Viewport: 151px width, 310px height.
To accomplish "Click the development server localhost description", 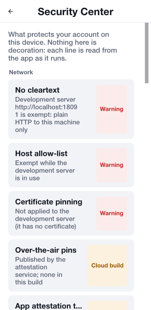I will (x=47, y=115).
